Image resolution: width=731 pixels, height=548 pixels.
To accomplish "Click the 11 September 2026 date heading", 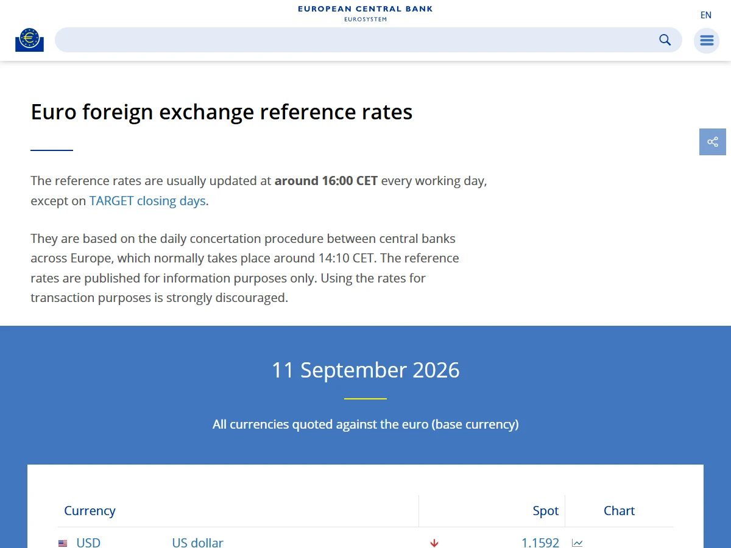I will pyautogui.click(x=365, y=370).
